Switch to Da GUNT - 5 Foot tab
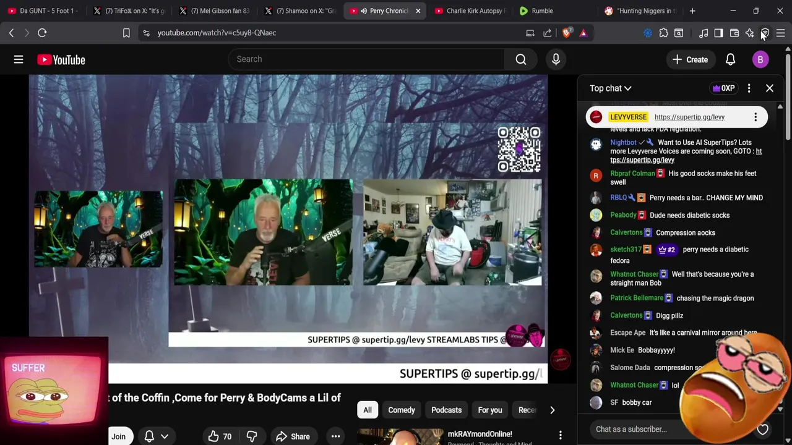This screenshot has width=792, height=445. [x=43, y=11]
